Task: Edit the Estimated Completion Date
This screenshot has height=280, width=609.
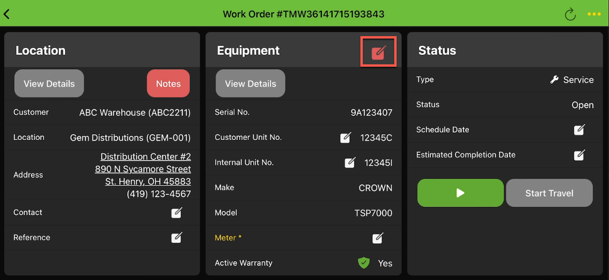Action: (579, 155)
